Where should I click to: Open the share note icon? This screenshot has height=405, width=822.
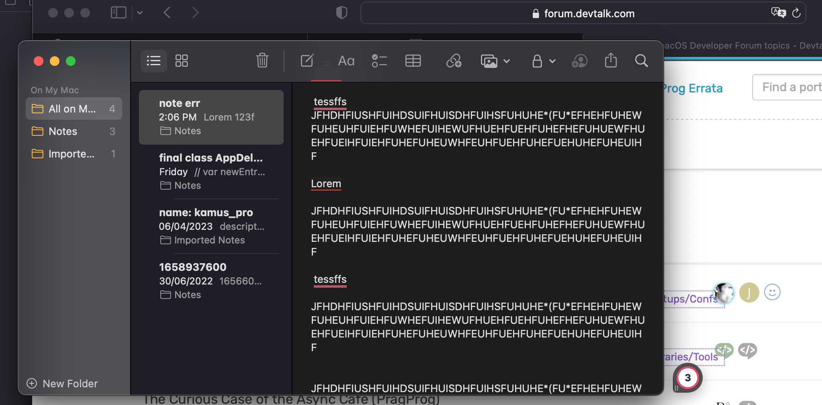611,61
